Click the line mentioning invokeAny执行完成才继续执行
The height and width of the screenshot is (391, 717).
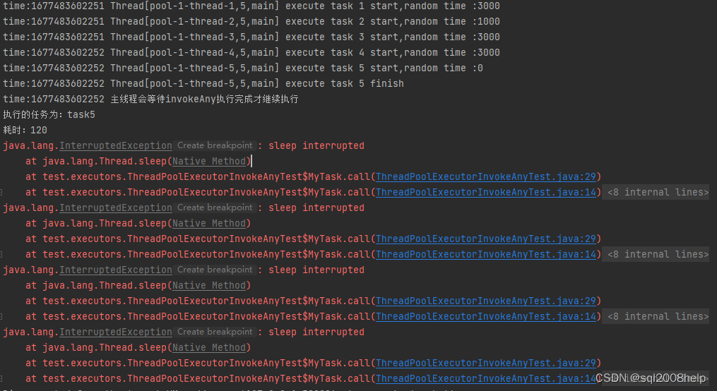pos(150,99)
